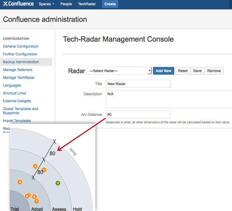Viewport: 232px width, 211px height.
Task: Click the Save button
Action: (x=197, y=71)
